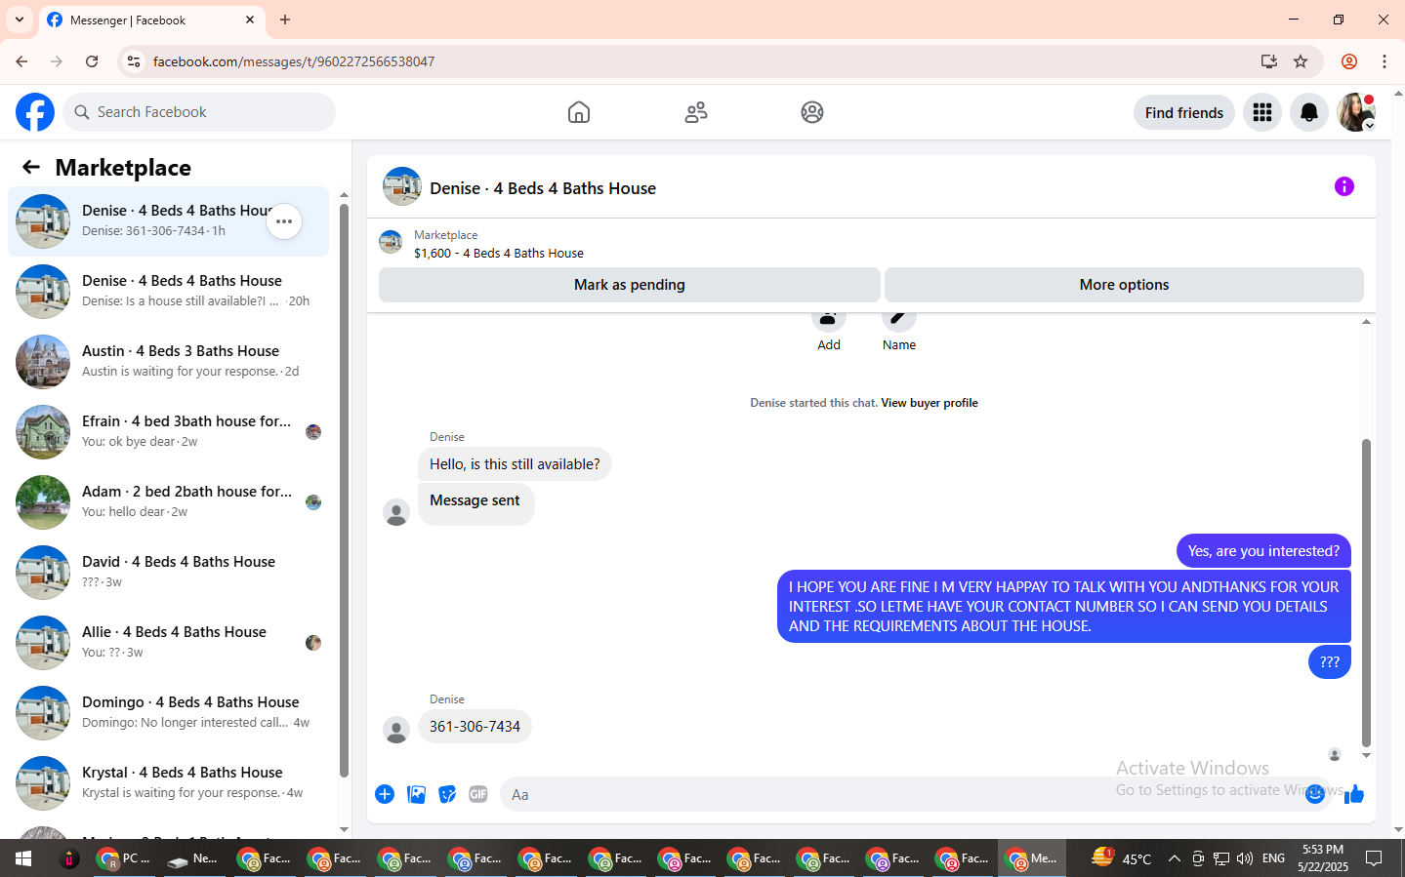Open the emoji picker in message box
The width and height of the screenshot is (1405, 877).
[1315, 794]
